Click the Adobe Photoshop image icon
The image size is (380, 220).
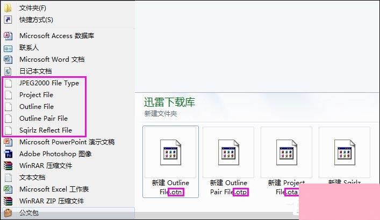click(8, 153)
